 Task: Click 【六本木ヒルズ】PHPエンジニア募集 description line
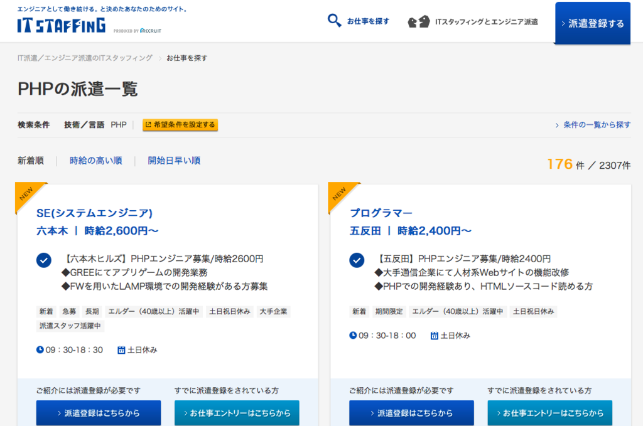point(163,259)
